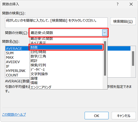Open the 関数の分類 dropdown arrow

pyautogui.click(x=105, y=33)
